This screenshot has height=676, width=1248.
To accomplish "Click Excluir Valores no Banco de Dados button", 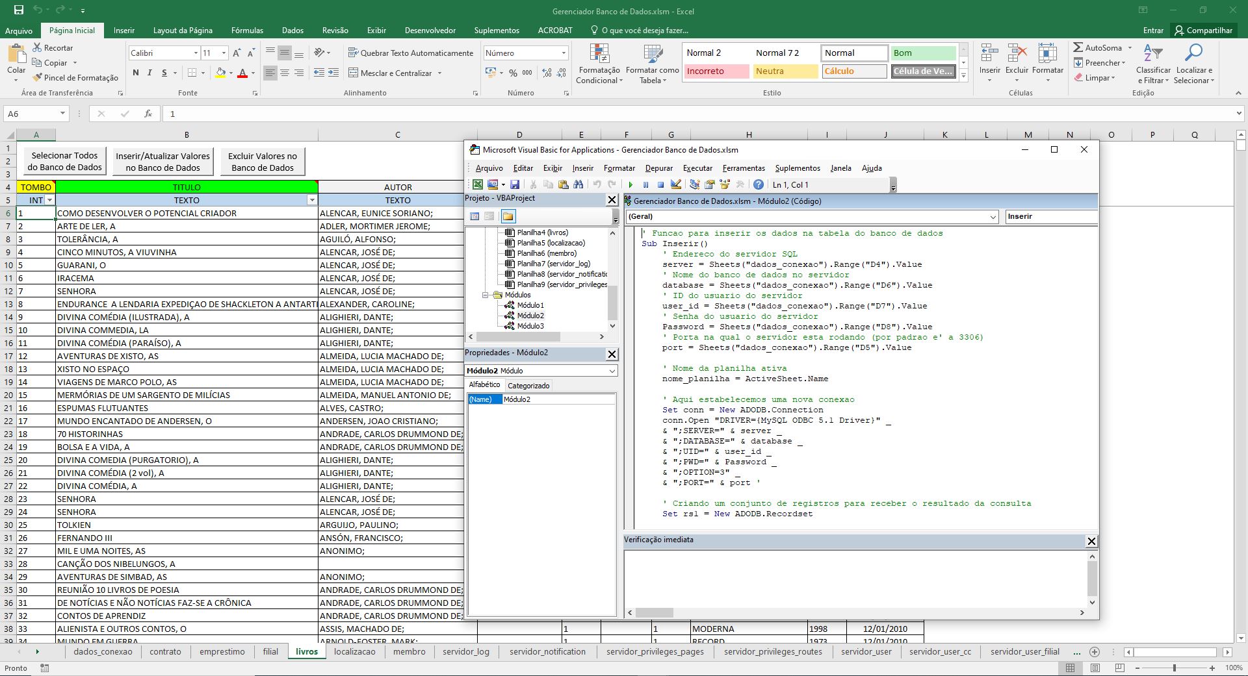I will [x=263, y=161].
